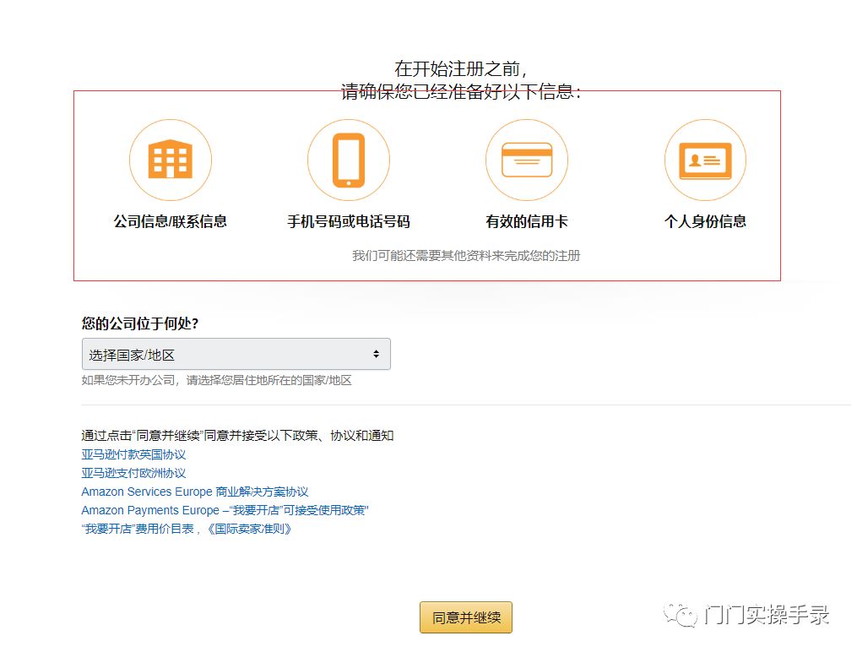
Task: Click the personal ID card icon
Action: click(x=705, y=160)
